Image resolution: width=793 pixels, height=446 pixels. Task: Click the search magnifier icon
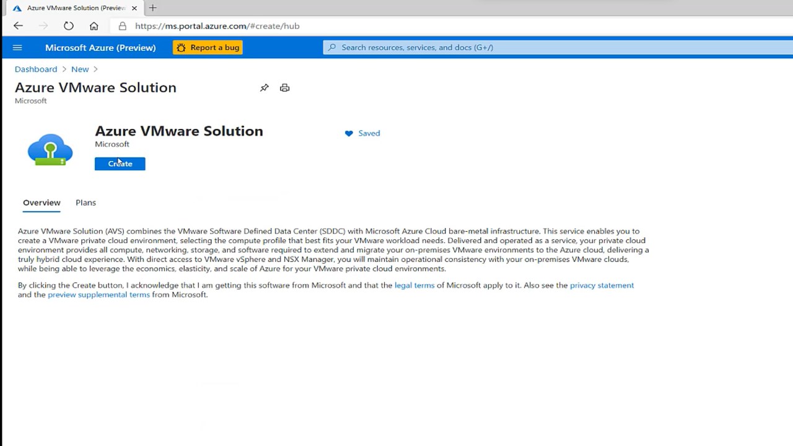332,47
